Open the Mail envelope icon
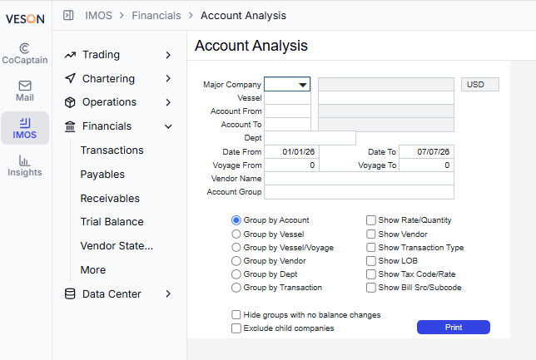This screenshot has width=536, height=360. tap(25, 86)
